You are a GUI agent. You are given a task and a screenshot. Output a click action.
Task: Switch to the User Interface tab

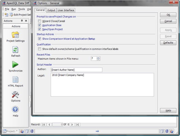[66, 10]
